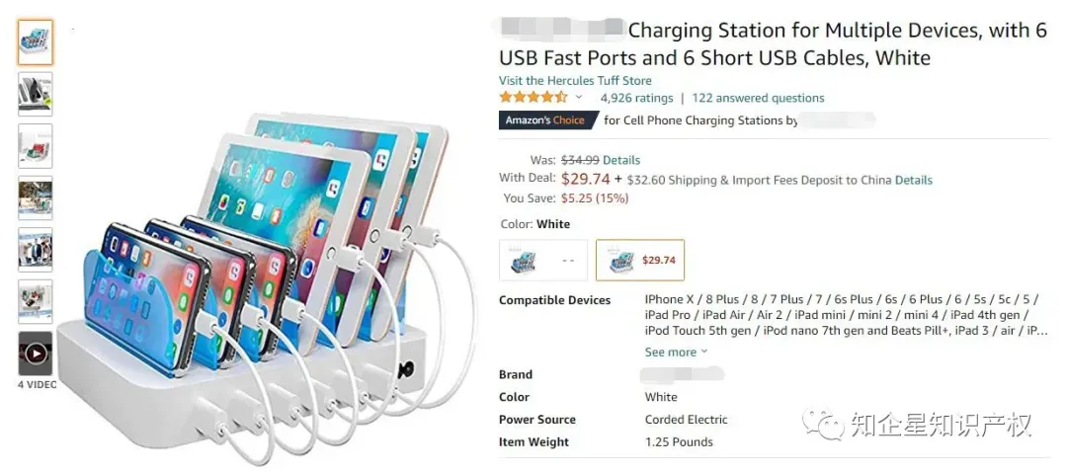Show the fourth product thumbnail image
1067x472 pixels.
pyautogui.click(x=36, y=197)
